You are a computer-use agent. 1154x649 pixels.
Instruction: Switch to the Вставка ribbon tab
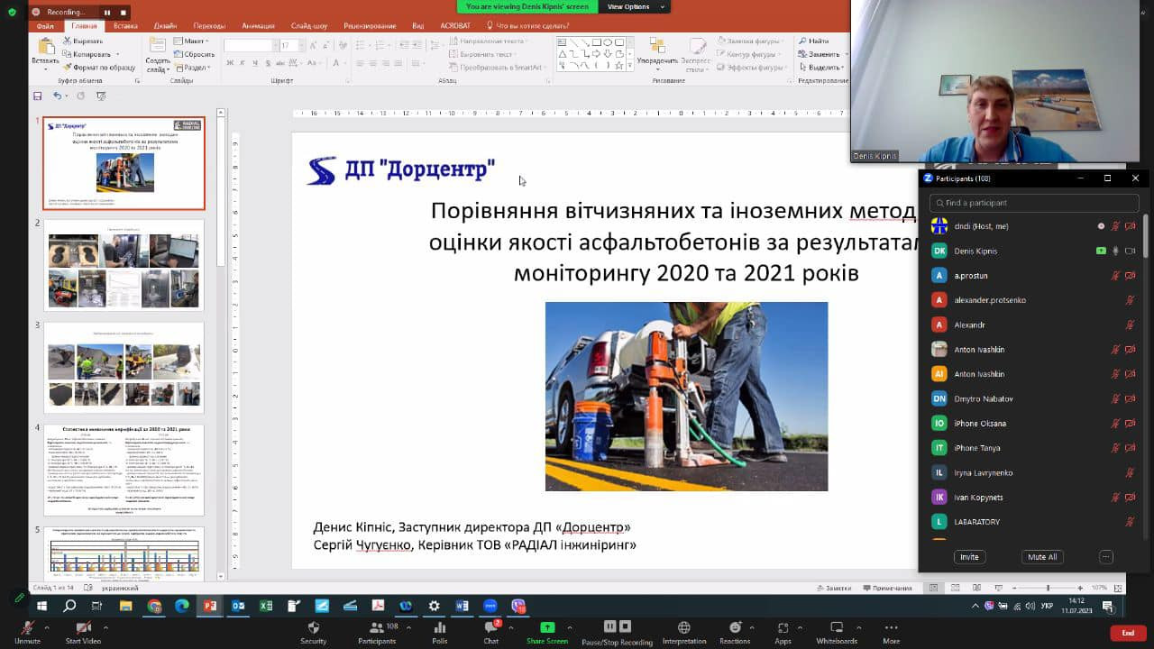pyautogui.click(x=125, y=26)
